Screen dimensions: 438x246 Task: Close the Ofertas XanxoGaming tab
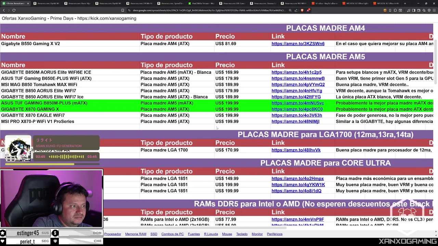(28, 3)
